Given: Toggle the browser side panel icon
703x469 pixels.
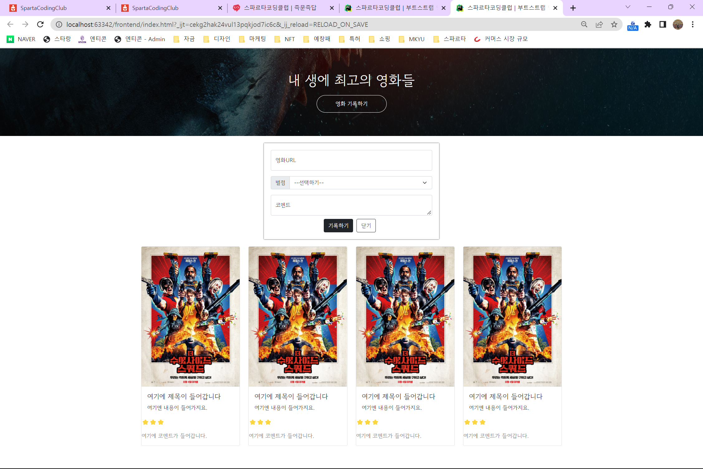Looking at the screenshot, I should point(663,24).
